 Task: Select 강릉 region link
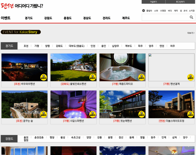[x=100, y=137]
